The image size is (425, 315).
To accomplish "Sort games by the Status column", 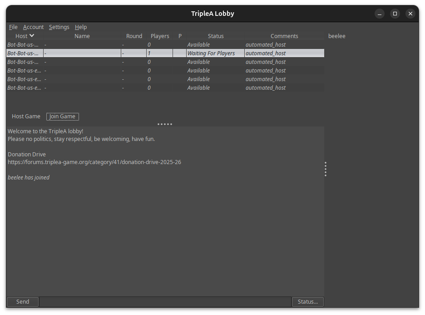I will pyautogui.click(x=216, y=36).
